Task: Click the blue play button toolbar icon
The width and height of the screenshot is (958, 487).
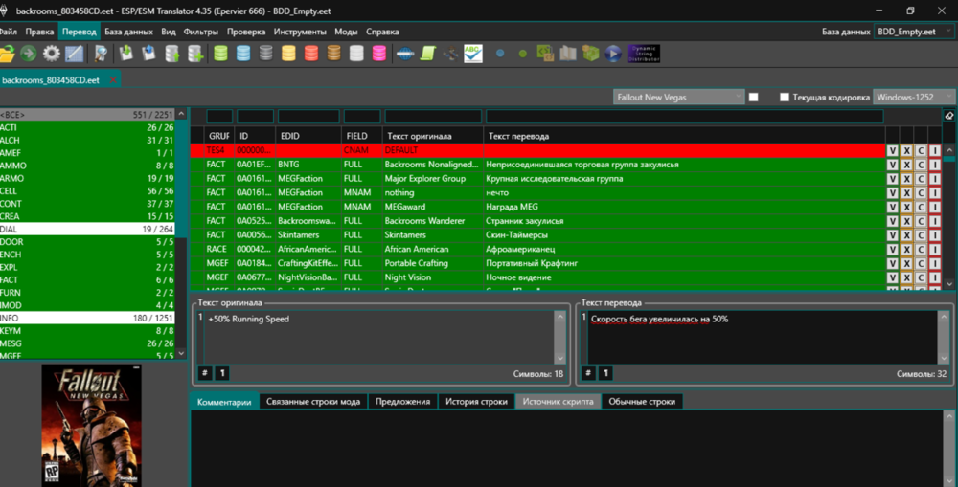Action: [613, 54]
